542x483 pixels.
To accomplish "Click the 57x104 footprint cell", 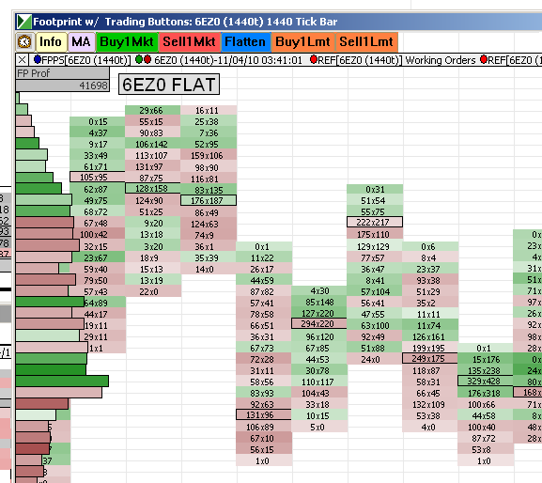I will click(375, 292).
